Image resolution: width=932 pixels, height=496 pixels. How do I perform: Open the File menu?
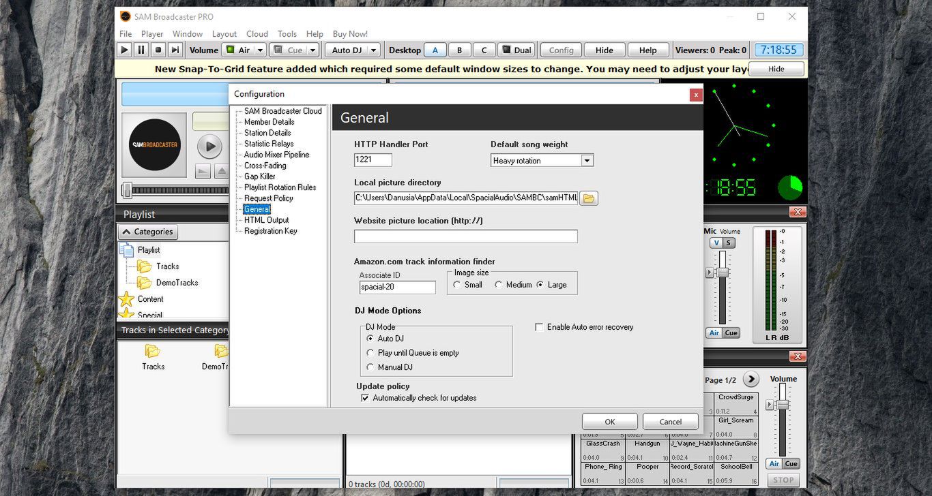point(126,33)
